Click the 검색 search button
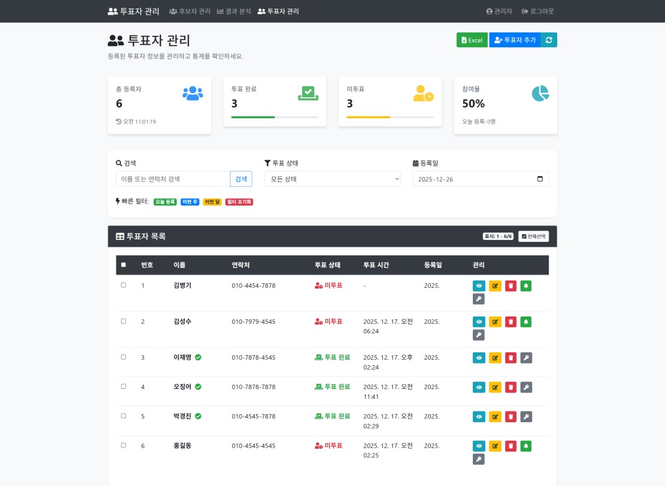665x486 pixels. click(x=241, y=179)
